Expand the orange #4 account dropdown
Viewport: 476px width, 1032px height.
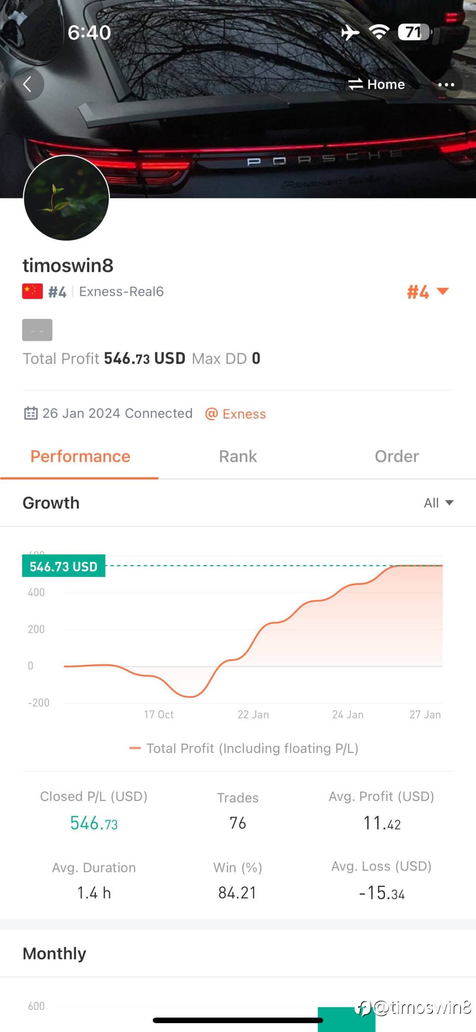point(428,292)
